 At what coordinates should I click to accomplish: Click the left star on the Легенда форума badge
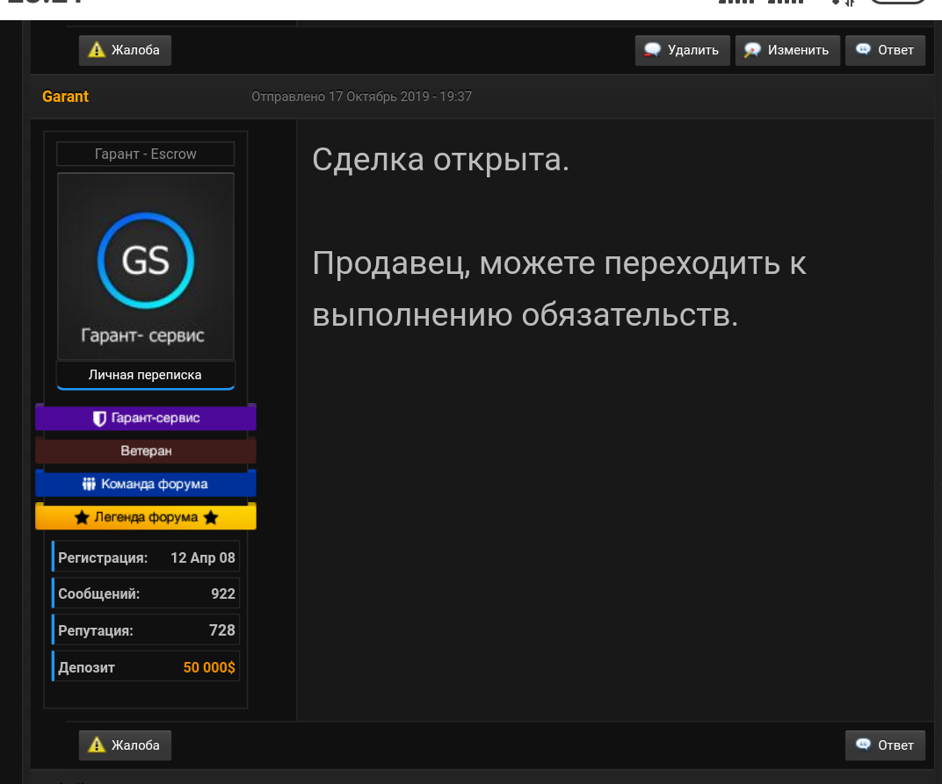click(82, 517)
